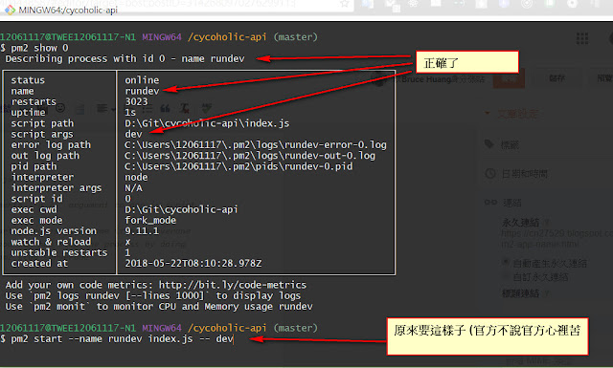Screen dimensions: 613x368
Task: Click the 'pm2 logs rundev' usage hint line
Action: coord(153,295)
